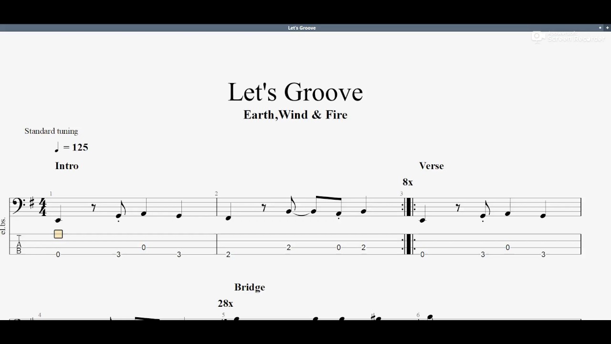Viewport: 611px width, 344px height.
Task: Click the 8x repeat count
Action: tap(408, 182)
